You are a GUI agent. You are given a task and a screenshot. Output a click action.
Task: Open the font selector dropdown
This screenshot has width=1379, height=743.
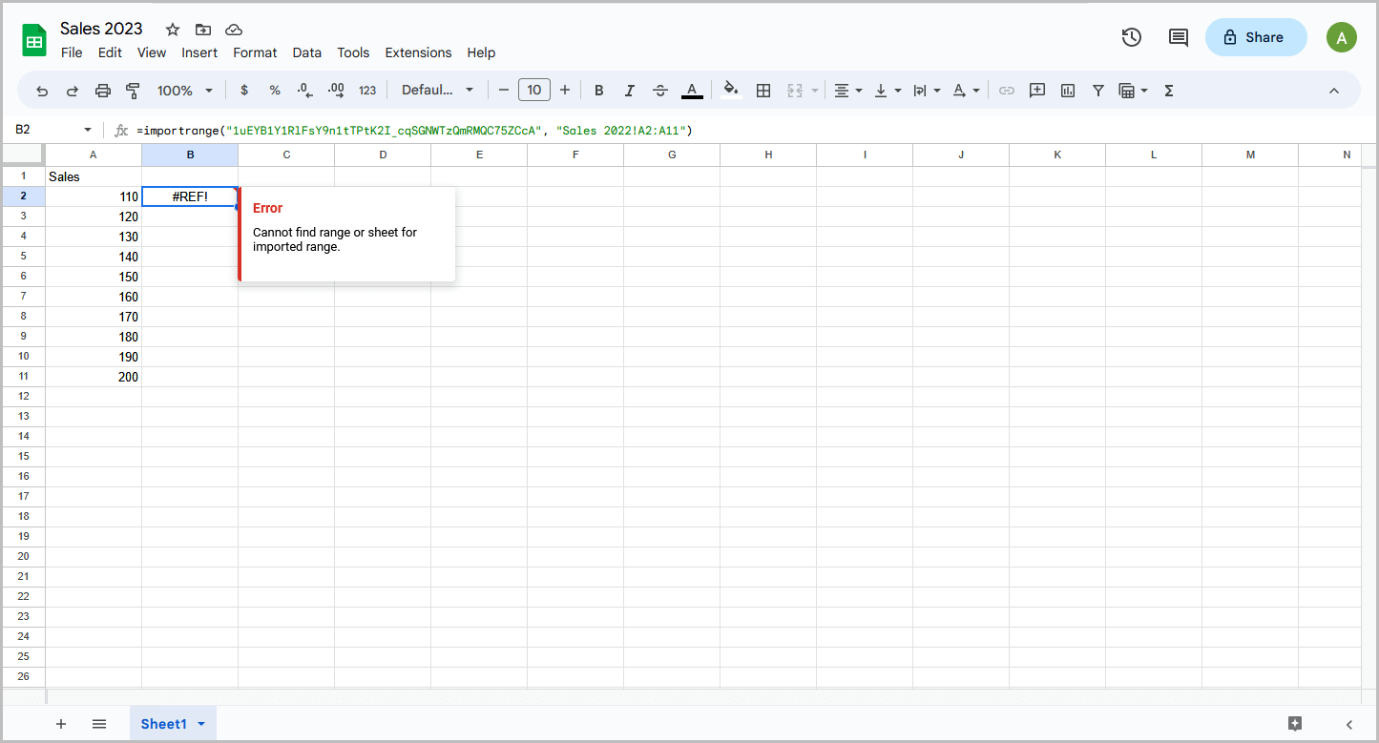coord(436,90)
